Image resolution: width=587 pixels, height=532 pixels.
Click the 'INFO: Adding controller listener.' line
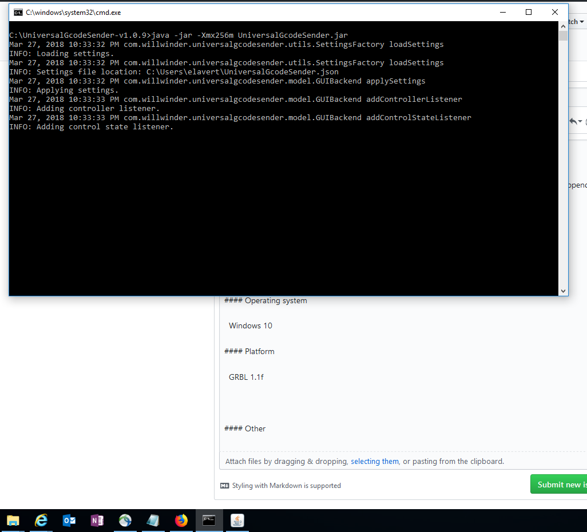[84, 109]
